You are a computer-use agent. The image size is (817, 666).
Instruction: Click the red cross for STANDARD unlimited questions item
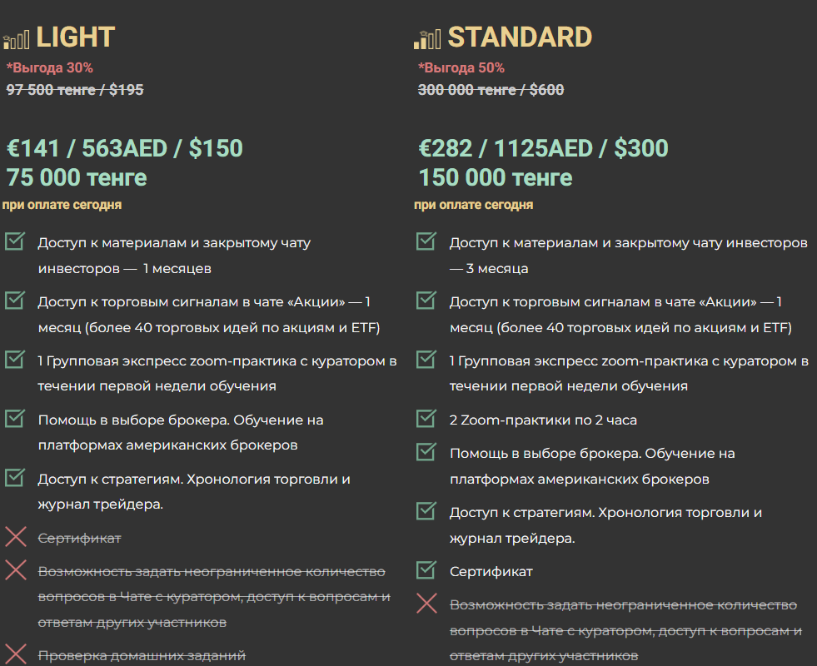pyautogui.click(x=426, y=604)
